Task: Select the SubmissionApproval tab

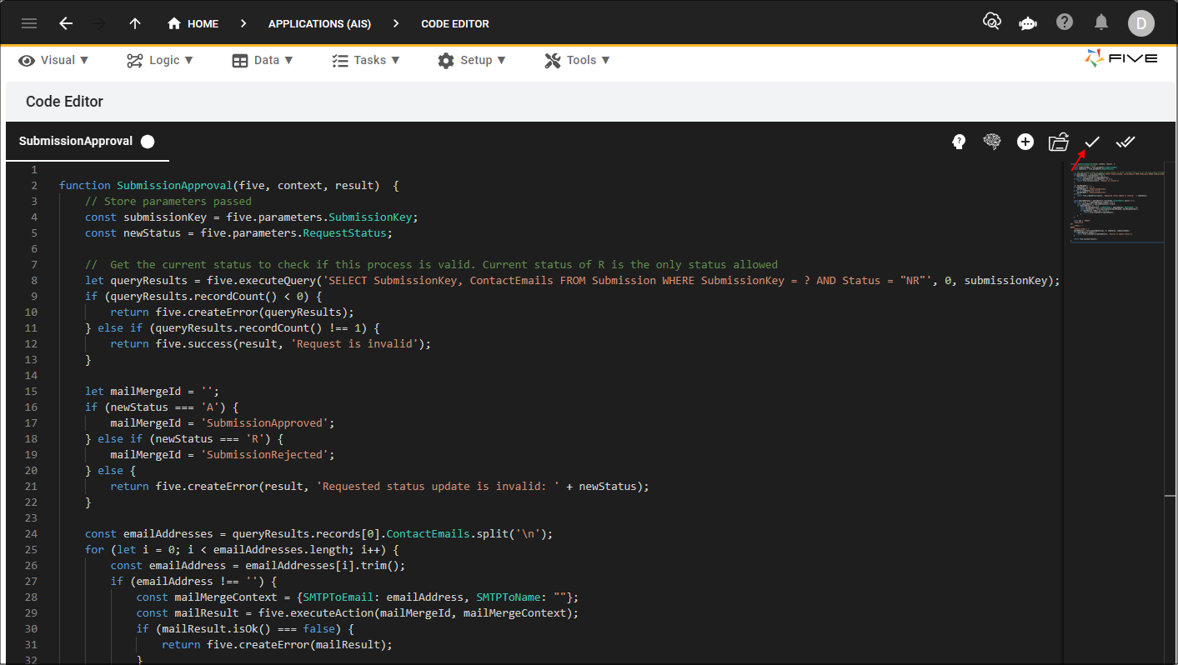Action: point(76,142)
